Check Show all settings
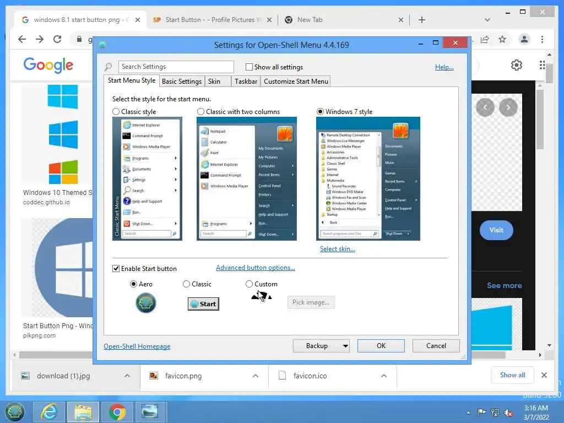Viewport: 564px width, 423px height. click(249, 67)
